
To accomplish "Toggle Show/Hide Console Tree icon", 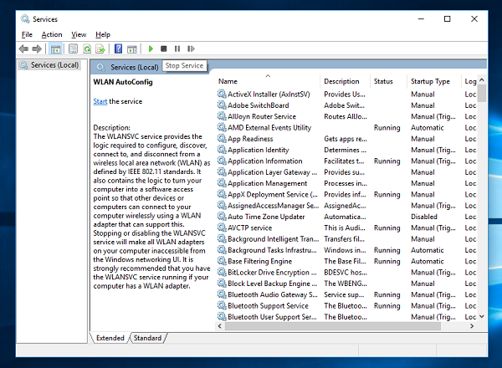I will (x=55, y=49).
